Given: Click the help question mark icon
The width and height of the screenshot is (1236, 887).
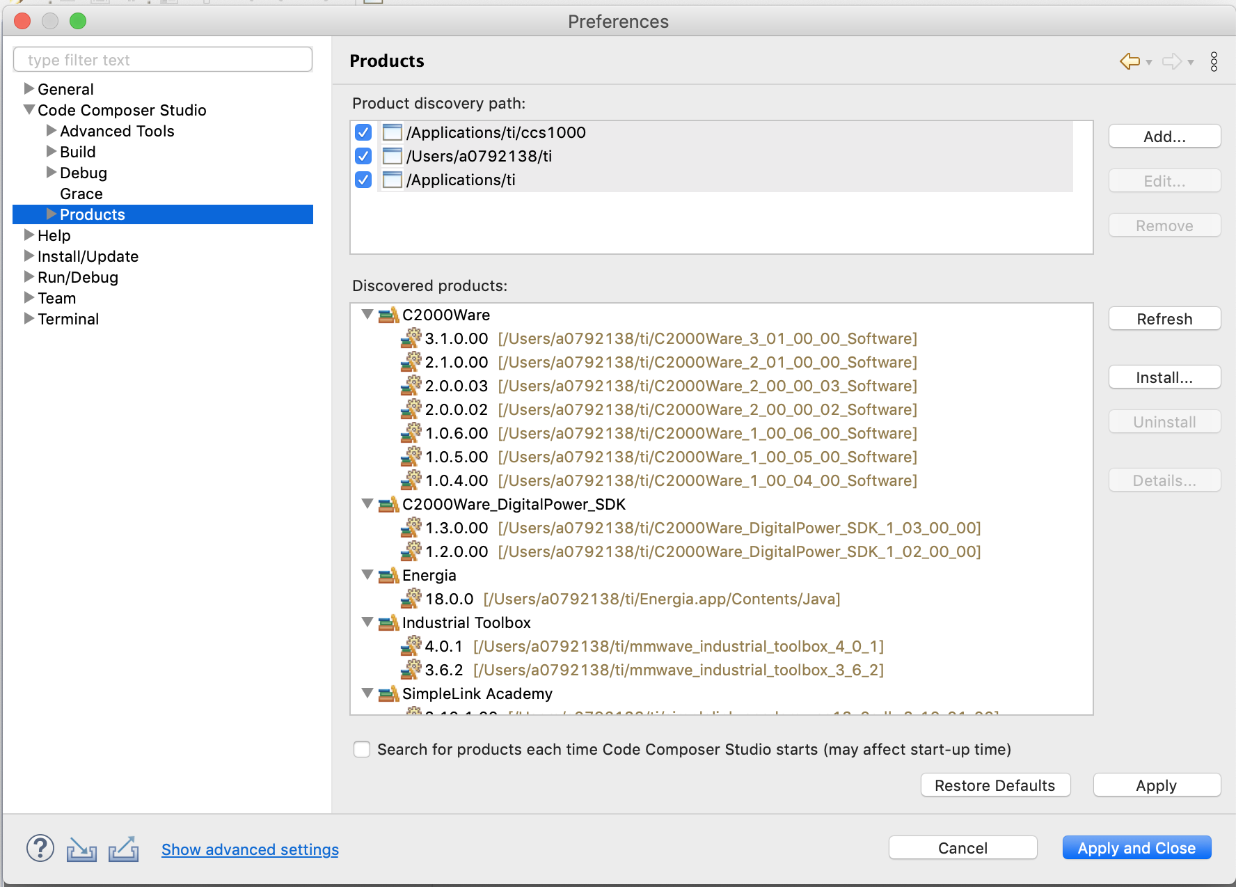Looking at the screenshot, I should [x=40, y=848].
